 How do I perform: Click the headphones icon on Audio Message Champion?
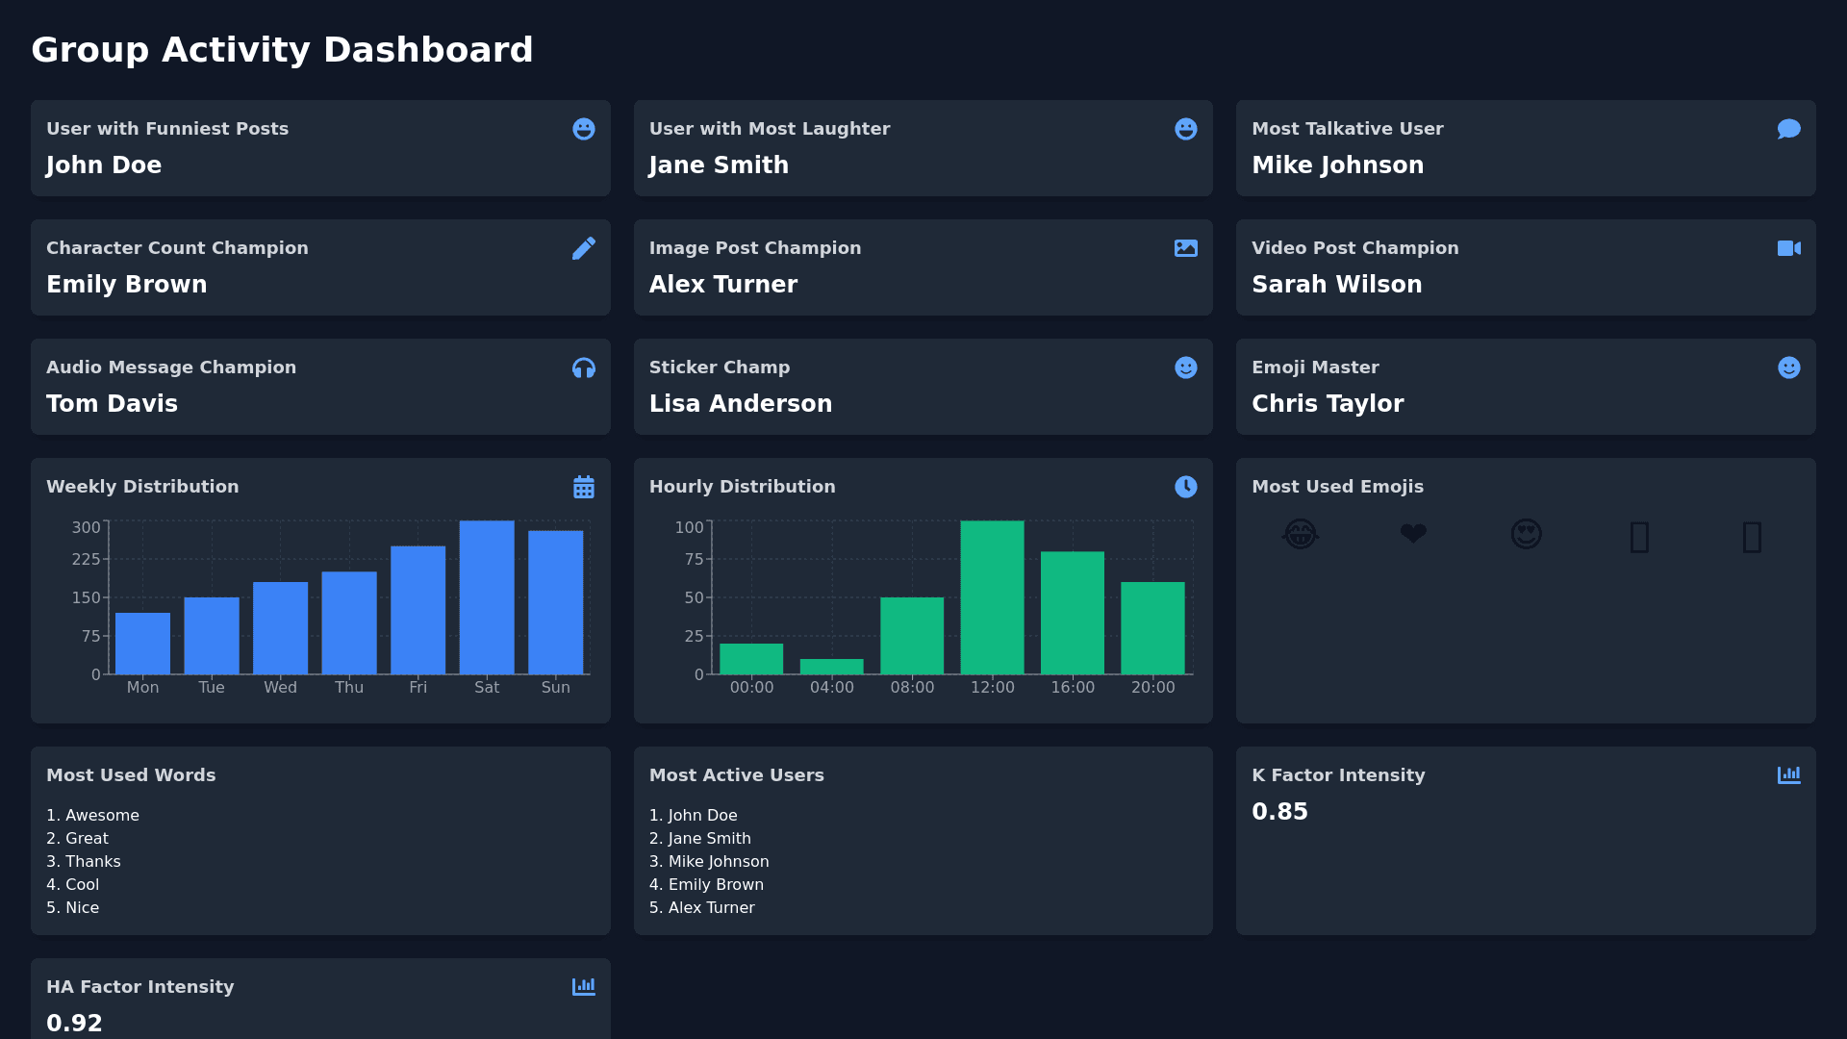click(x=583, y=367)
